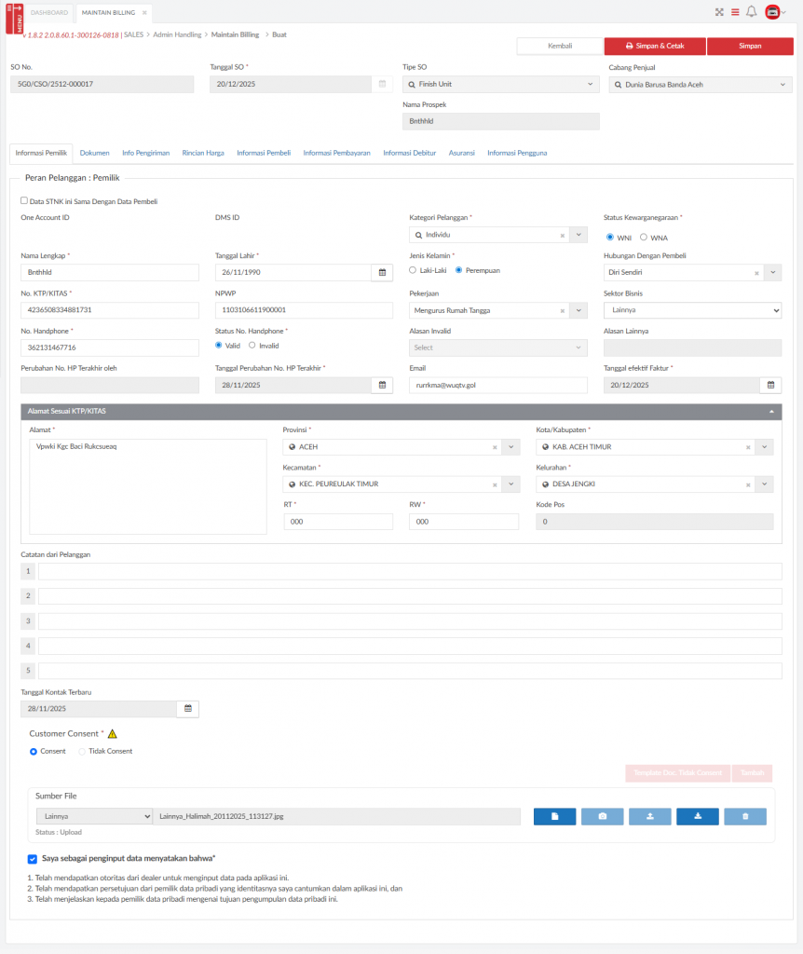Click the notification bell icon
Image resolution: width=803 pixels, height=954 pixels.
[x=751, y=12]
